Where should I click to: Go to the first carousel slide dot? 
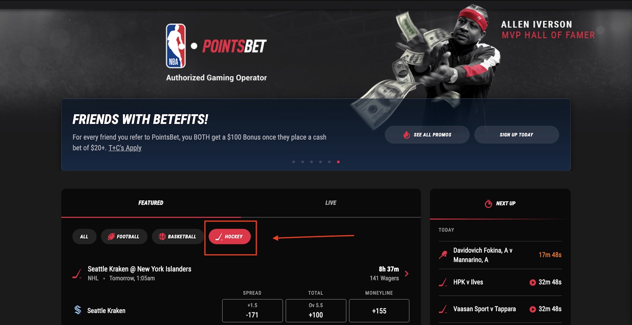point(293,162)
